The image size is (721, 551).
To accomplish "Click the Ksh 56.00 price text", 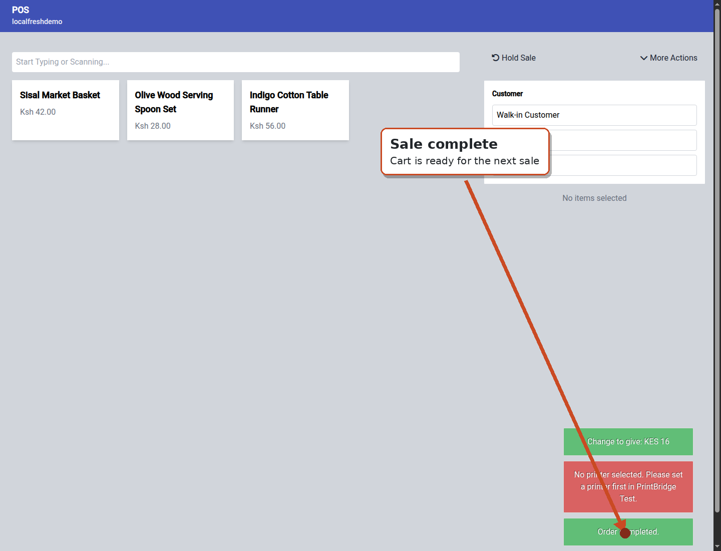I will click(268, 126).
